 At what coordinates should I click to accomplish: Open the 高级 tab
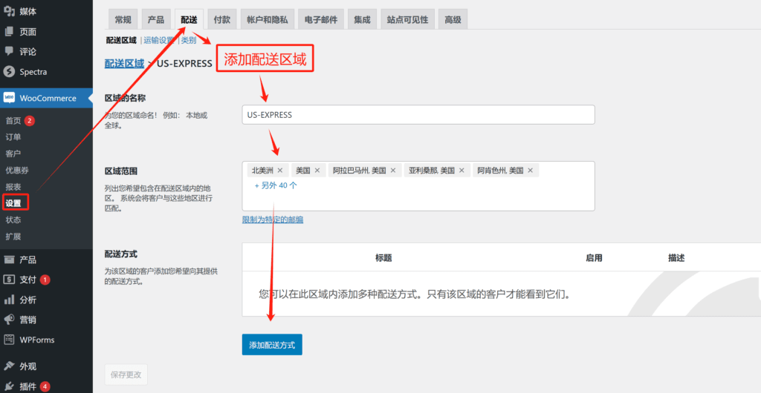click(x=453, y=19)
